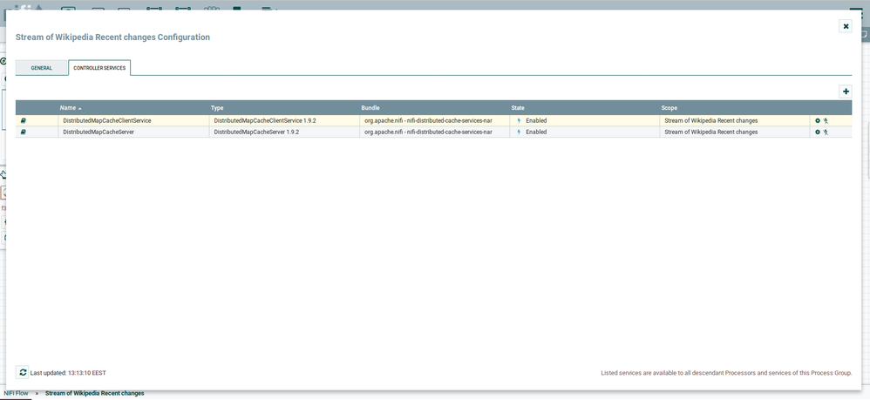Viewport: 870px width, 400px height.
Task: Click bundle cell in DistributedMapCacheClientService row
Action: click(434, 120)
